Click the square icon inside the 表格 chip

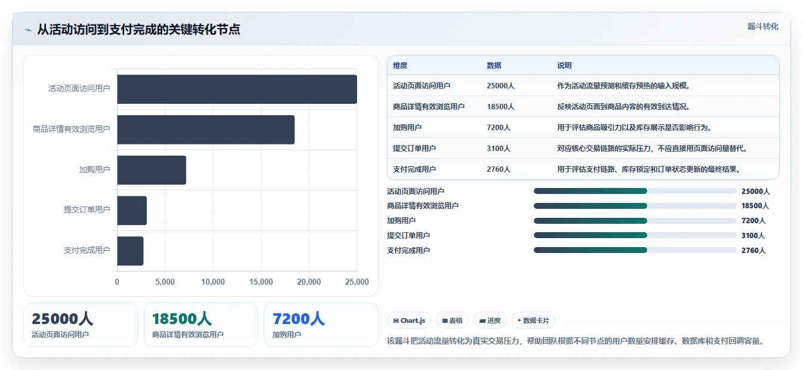point(445,320)
